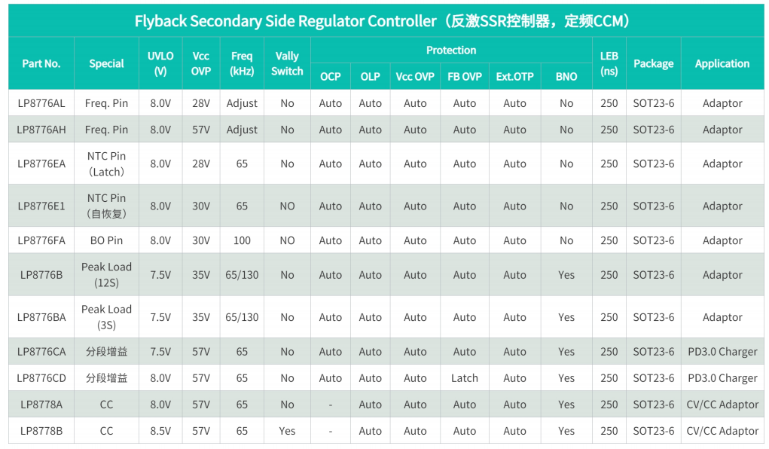This screenshot has height=449, width=769.
Task: Click the BNO sub-column header
Action: click(566, 77)
